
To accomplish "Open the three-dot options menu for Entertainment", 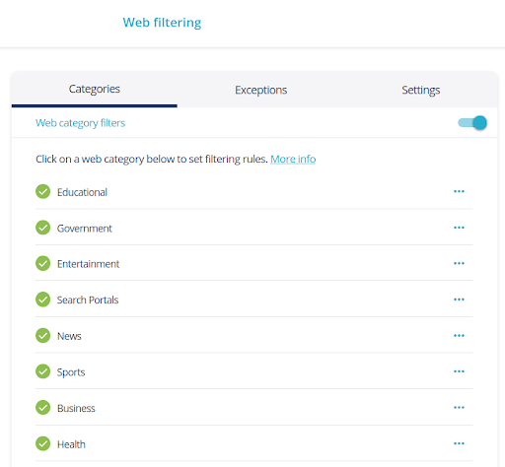I will [459, 263].
